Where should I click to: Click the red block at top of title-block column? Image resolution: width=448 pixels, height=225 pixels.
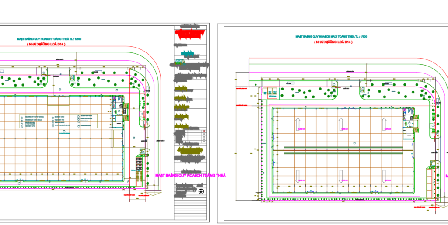[x=191, y=34]
